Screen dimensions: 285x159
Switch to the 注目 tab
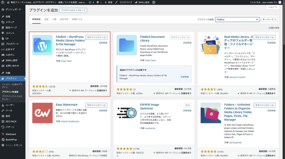point(46,19)
